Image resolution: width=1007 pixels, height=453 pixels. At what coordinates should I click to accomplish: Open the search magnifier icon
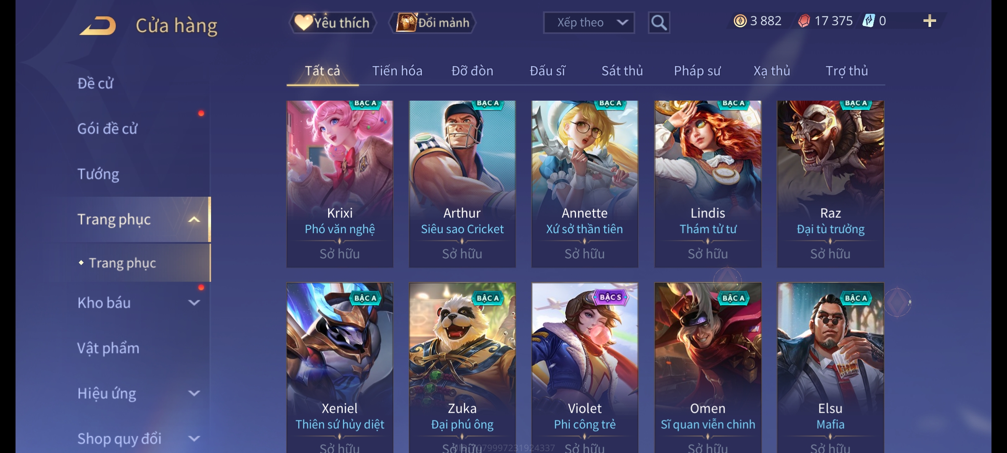pos(659,23)
